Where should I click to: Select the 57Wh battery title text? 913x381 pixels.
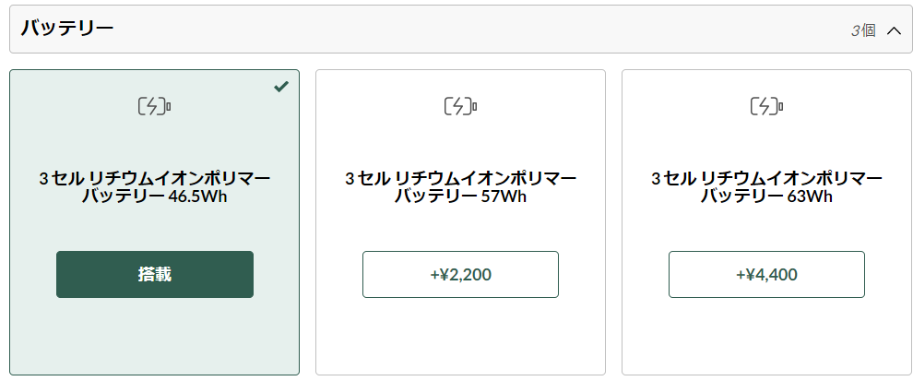point(460,187)
